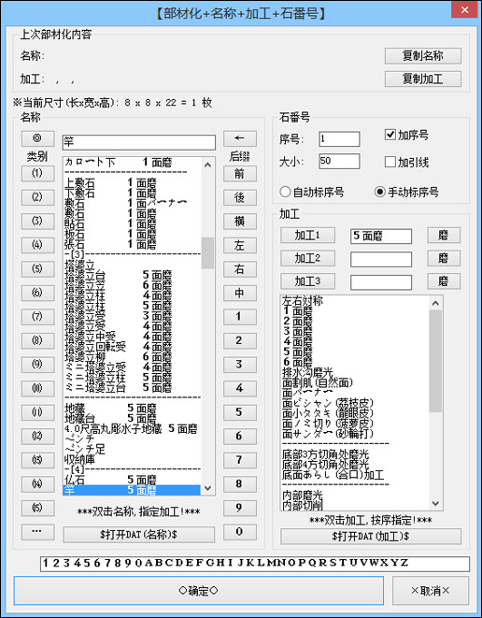
Task: Select category button (5)
Action: coord(37,269)
